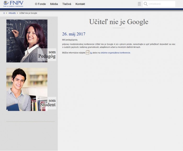Select the som Študent student image
Image resolution: width=183 pixels, height=151 pixels.
click(27, 89)
